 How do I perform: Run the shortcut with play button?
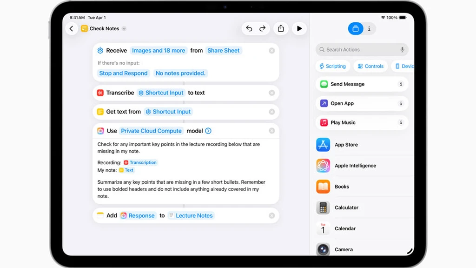pyautogui.click(x=299, y=28)
